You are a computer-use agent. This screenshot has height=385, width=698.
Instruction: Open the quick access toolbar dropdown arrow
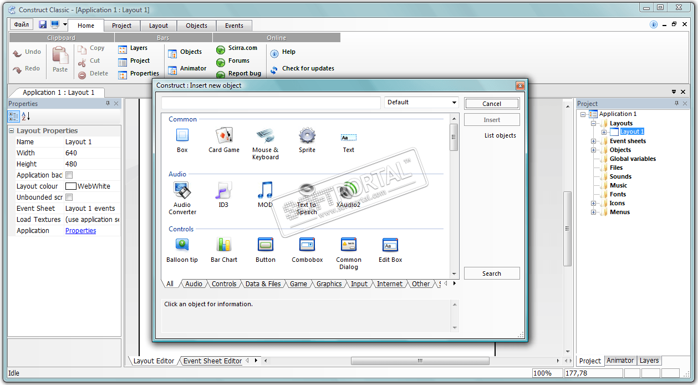pyautogui.click(x=65, y=25)
